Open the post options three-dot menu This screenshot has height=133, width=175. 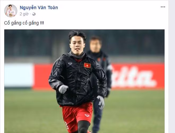point(163,7)
